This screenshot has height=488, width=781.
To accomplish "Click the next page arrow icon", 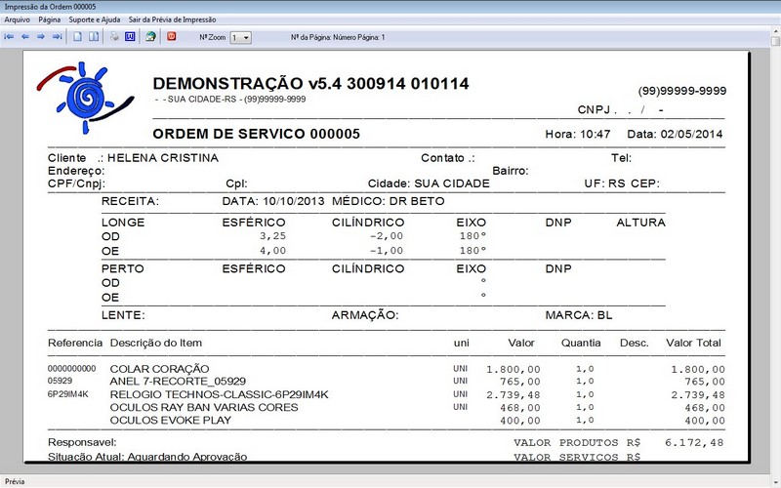I will (41, 37).
